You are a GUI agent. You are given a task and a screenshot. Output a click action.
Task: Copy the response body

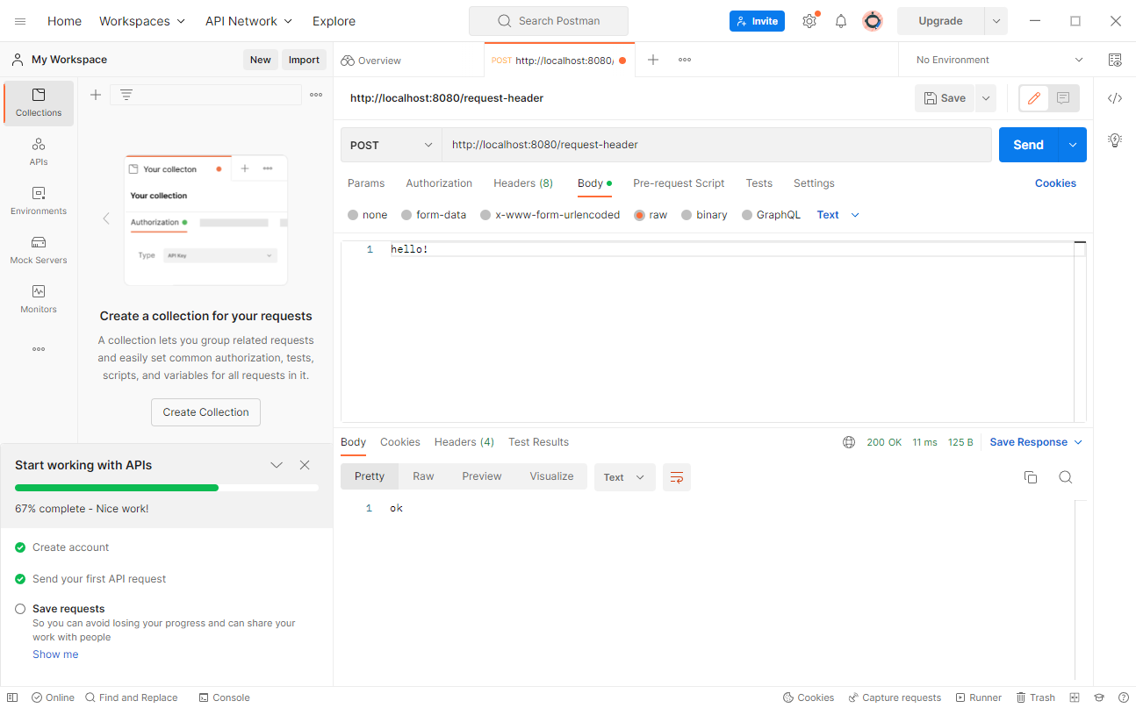pos(1031,477)
